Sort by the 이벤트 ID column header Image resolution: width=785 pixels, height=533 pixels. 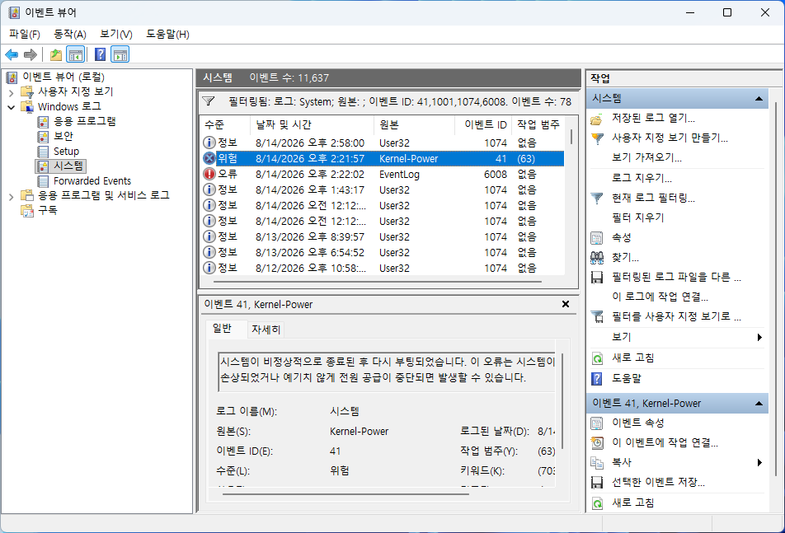(483, 124)
